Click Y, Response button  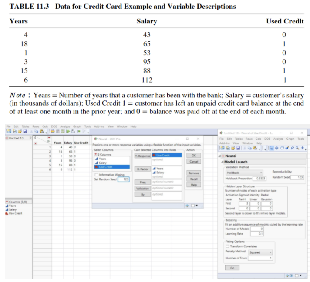[142, 156]
